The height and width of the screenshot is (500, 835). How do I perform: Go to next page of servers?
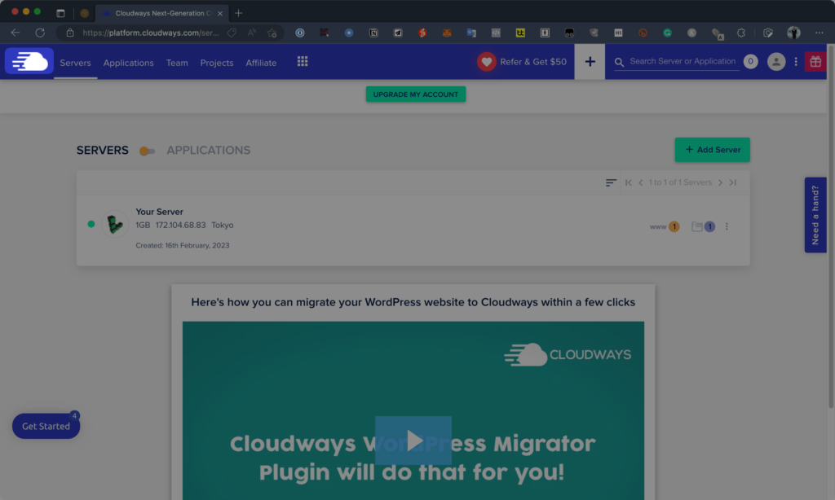tap(721, 182)
